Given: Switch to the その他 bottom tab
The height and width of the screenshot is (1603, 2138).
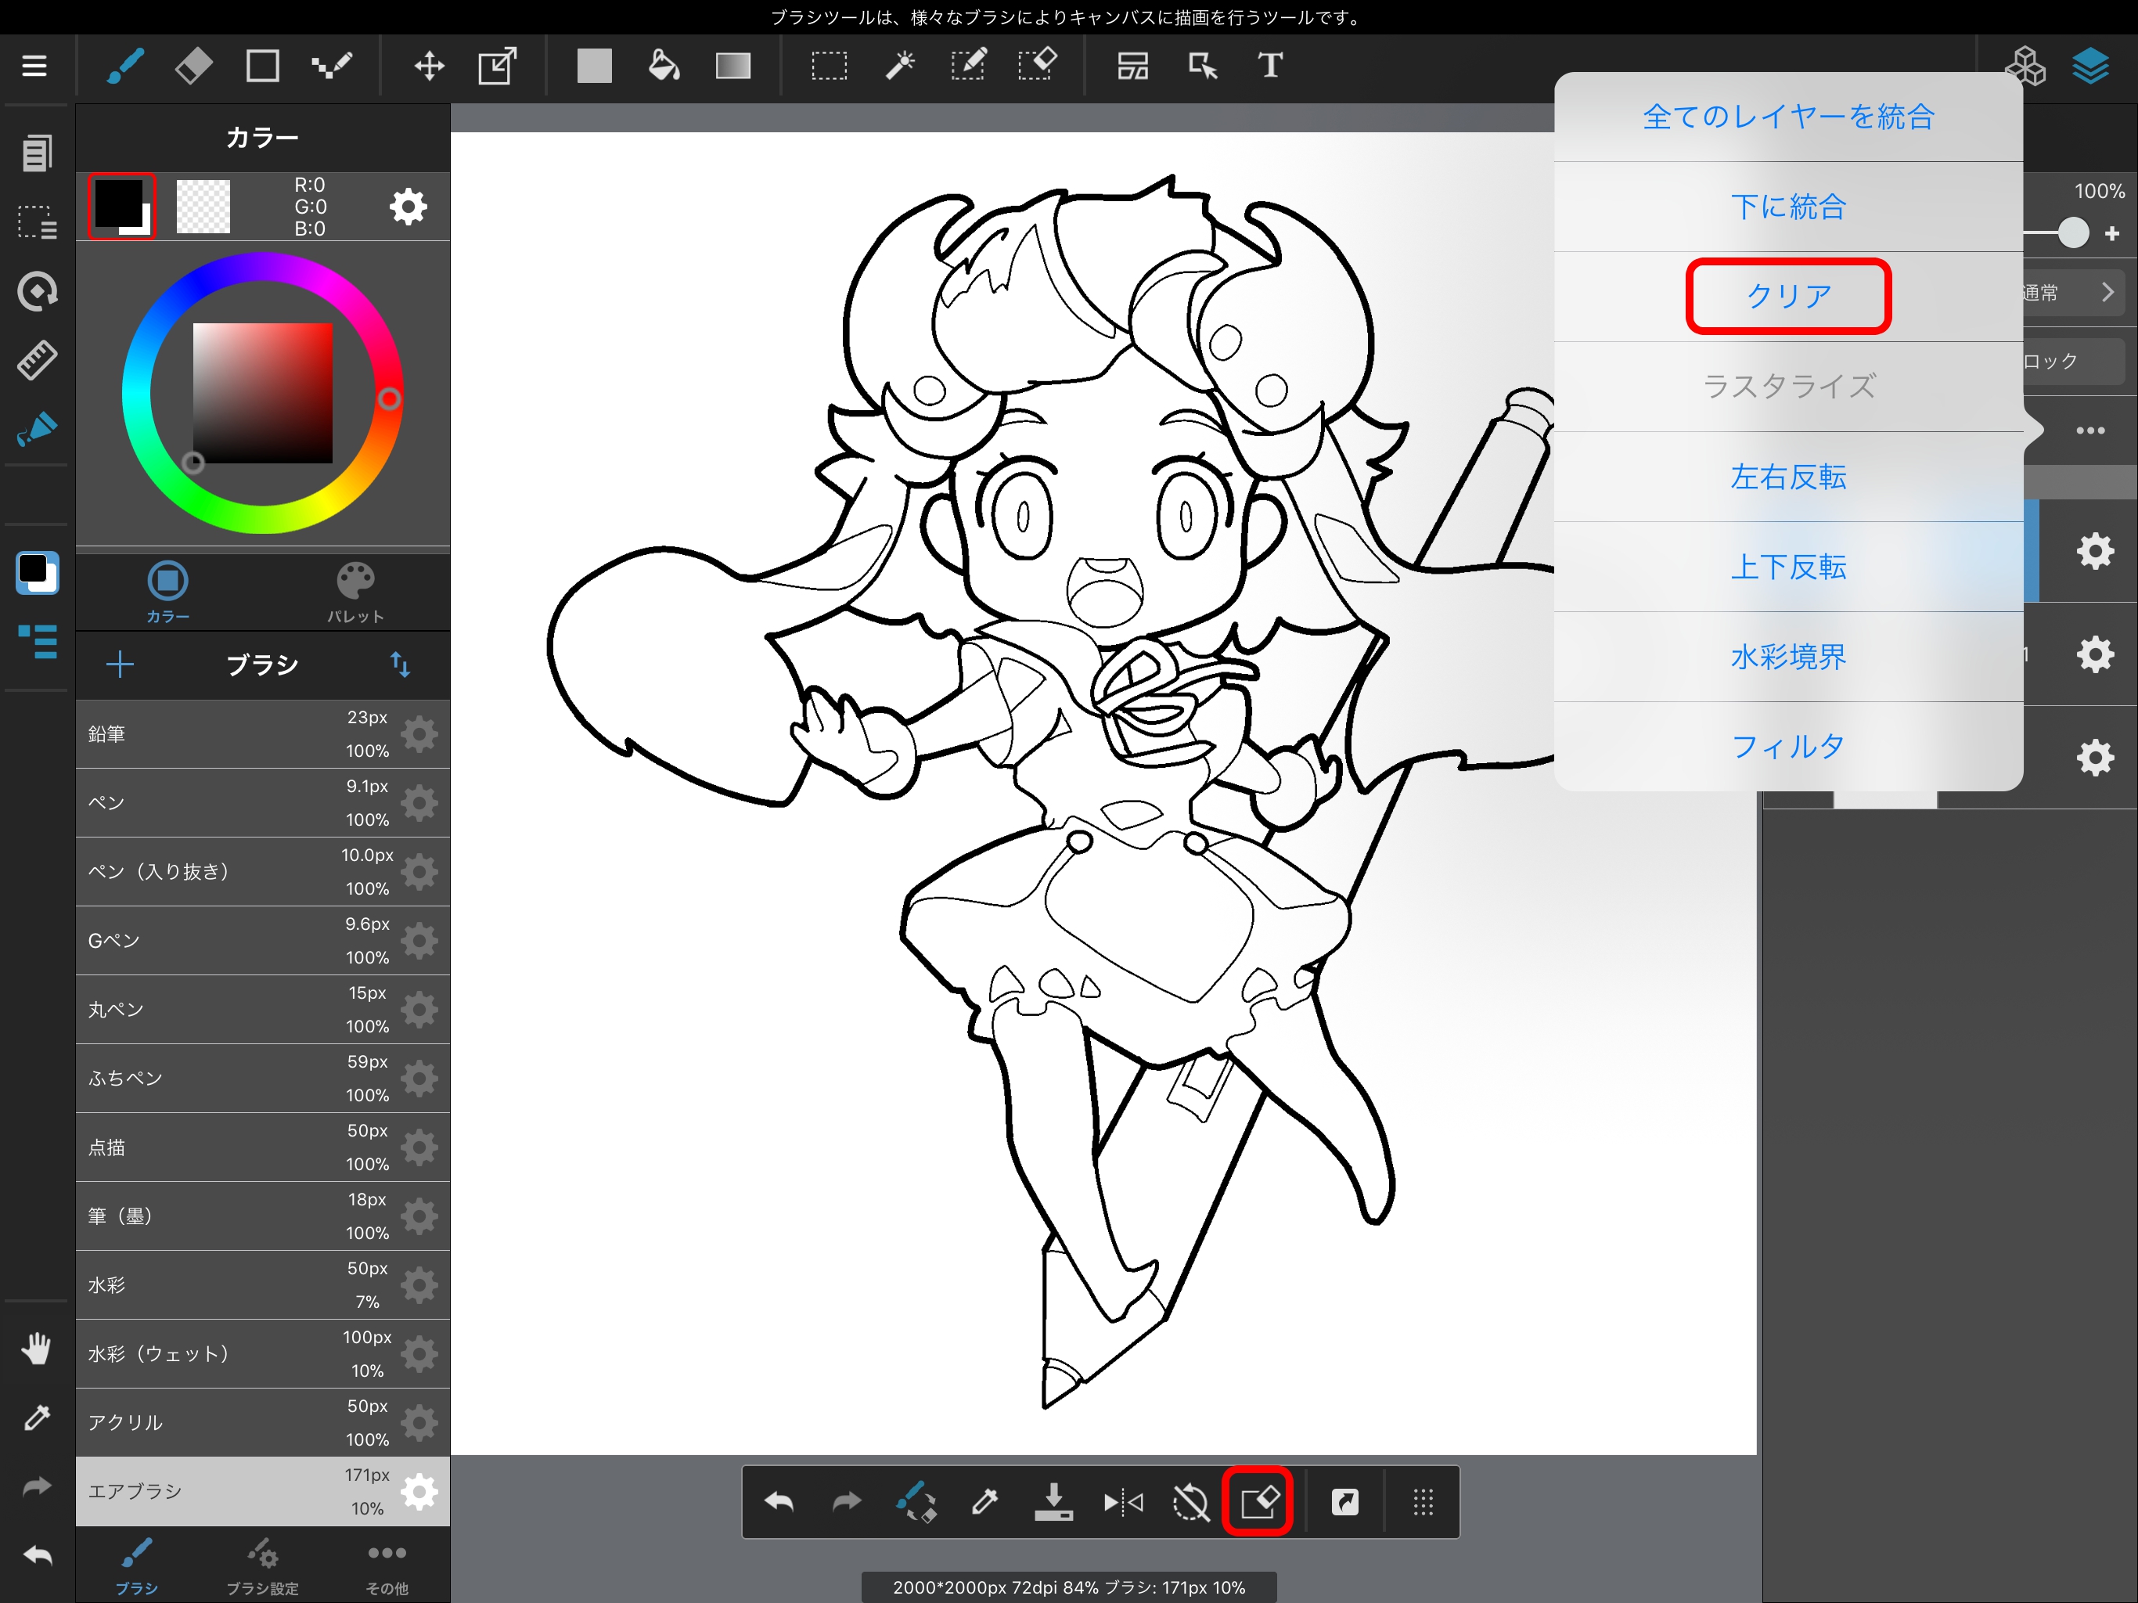Looking at the screenshot, I should pos(387,1566).
